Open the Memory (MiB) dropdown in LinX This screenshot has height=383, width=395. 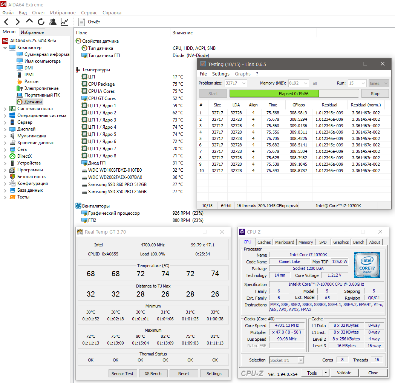pyautogui.click(x=305, y=83)
